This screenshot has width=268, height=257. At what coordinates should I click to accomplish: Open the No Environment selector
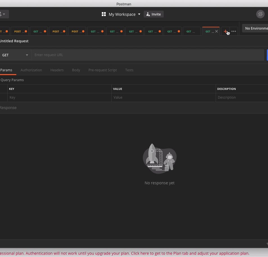tap(255, 28)
